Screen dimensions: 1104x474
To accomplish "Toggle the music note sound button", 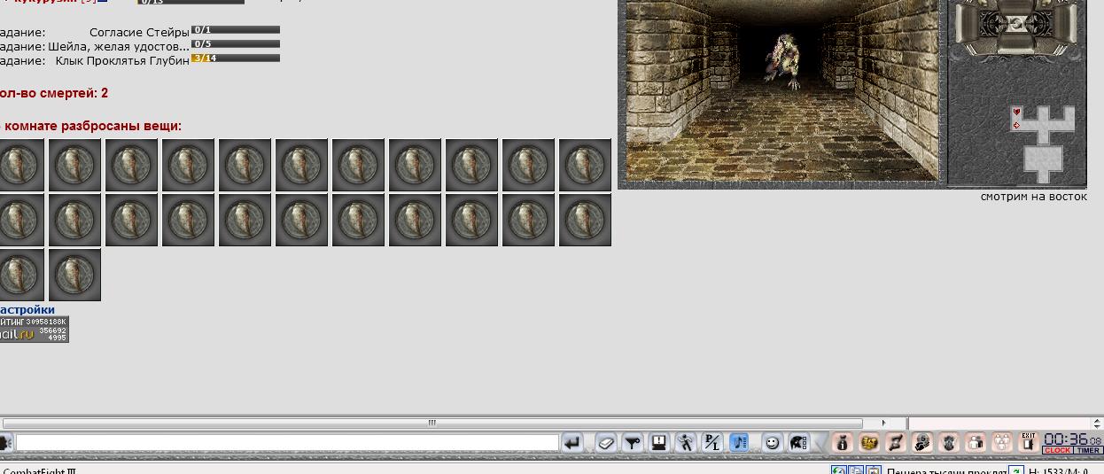I will (739, 442).
